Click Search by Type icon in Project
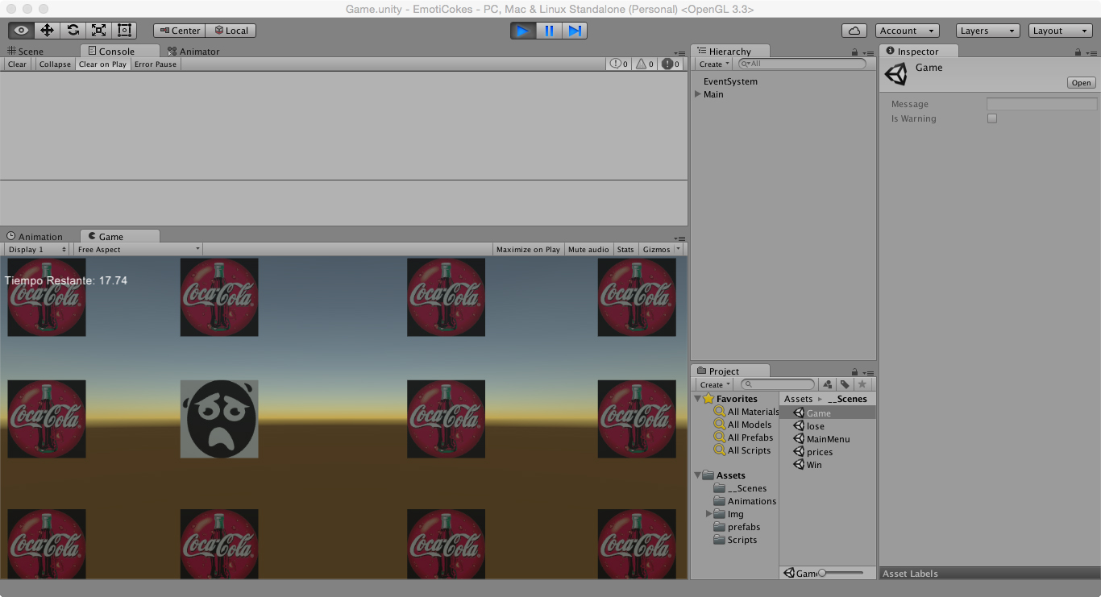This screenshot has height=597, width=1101. [827, 385]
